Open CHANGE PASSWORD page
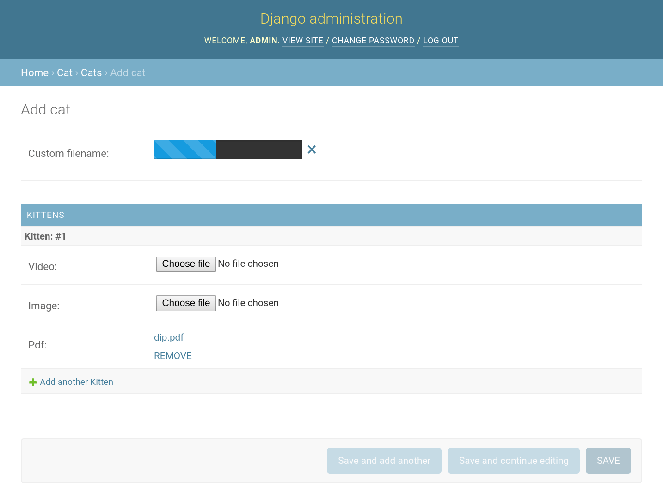663x504 pixels. click(x=373, y=41)
